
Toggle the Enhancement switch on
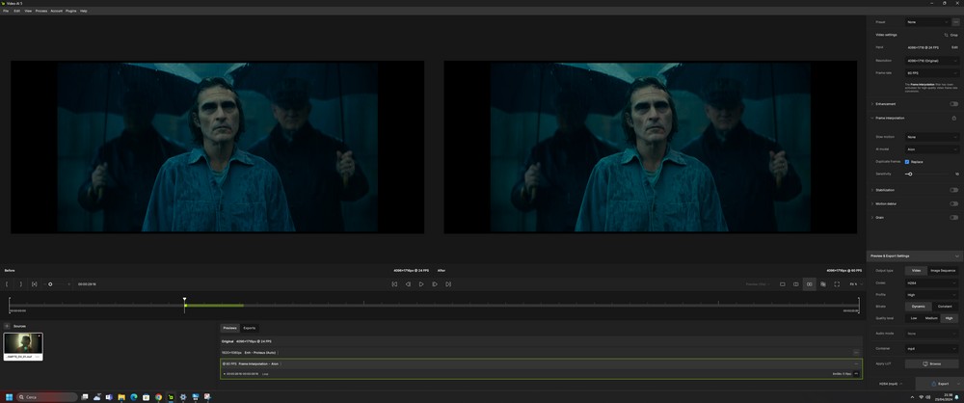(953, 104)
